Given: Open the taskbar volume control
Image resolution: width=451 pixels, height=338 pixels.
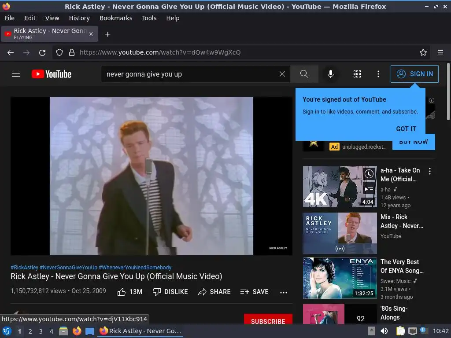Looking at the screenshot, I should click(x=384, y=331).
